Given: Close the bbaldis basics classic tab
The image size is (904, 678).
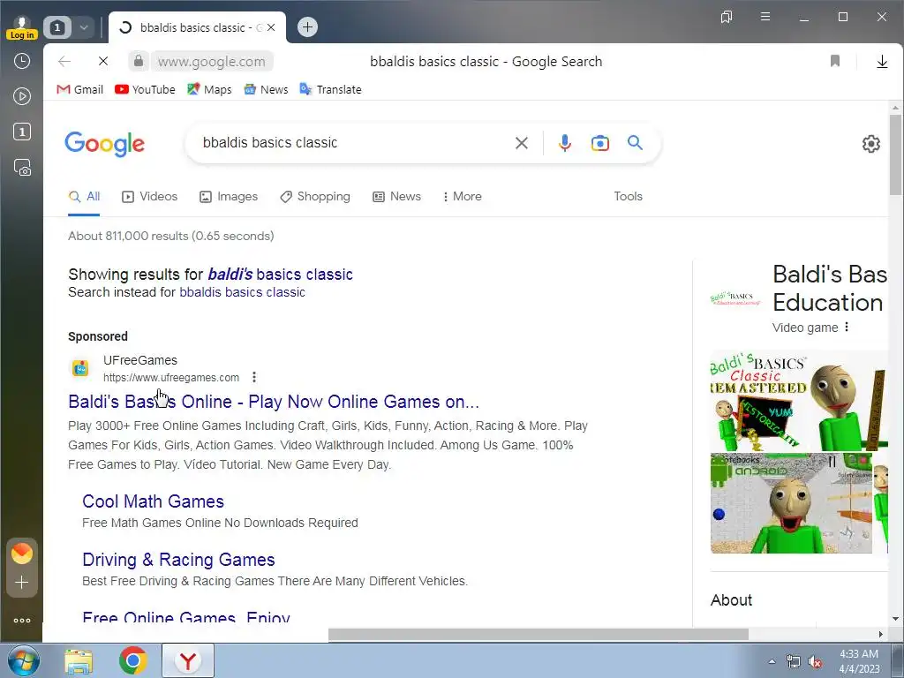Looking at the screenshot, I should (271, 27).
